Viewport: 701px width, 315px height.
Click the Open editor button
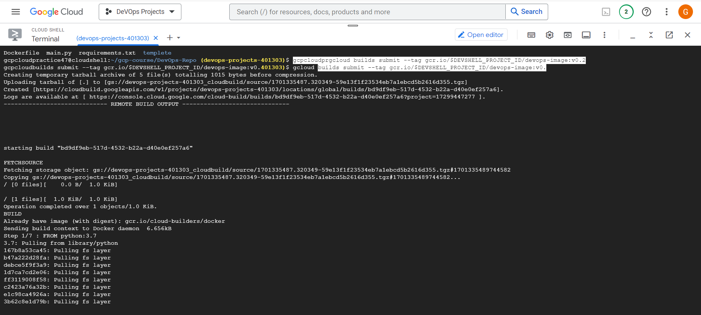pyautogui.click(x=481, y=35)
